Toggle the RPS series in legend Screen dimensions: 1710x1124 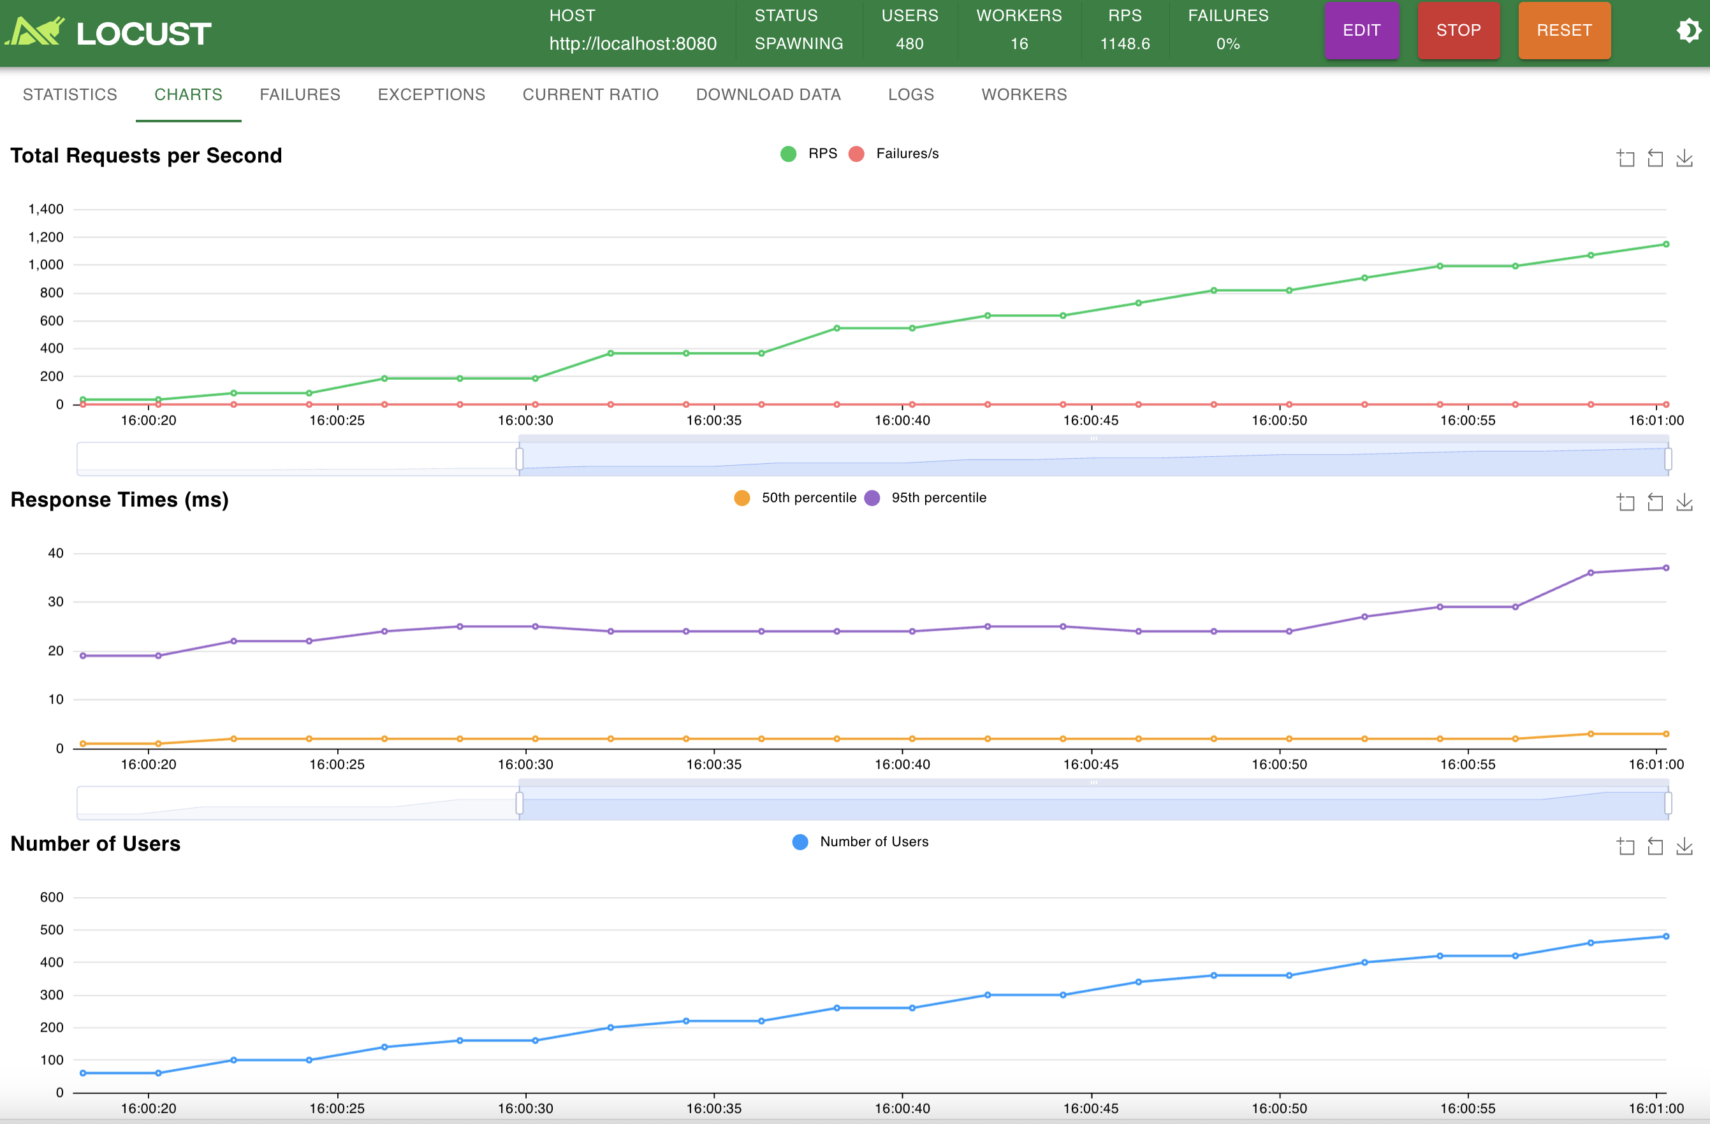click(x=809, y=154)
